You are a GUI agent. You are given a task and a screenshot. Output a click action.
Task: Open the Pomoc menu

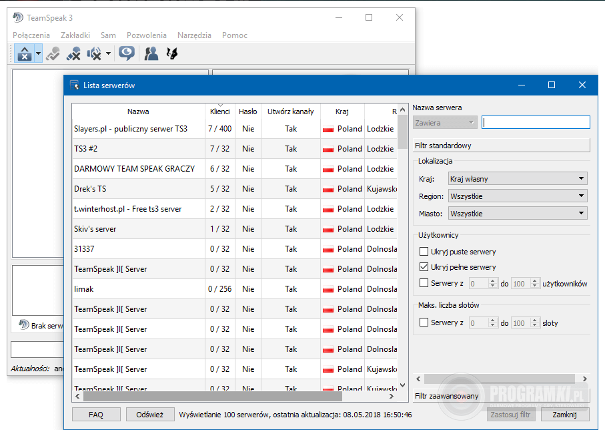pos(235,35)
